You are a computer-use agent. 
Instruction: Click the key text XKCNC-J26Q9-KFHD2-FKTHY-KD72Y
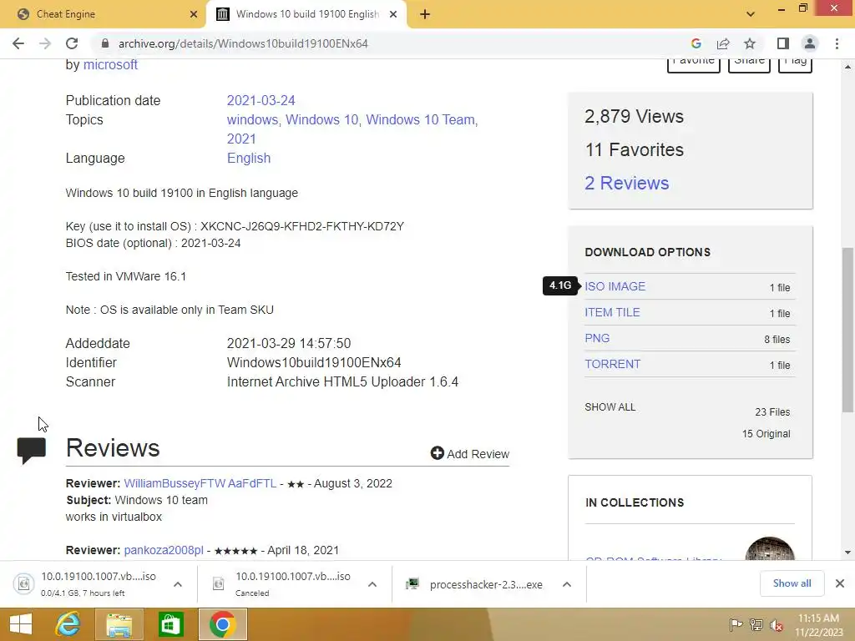click(x=302, y=226)
